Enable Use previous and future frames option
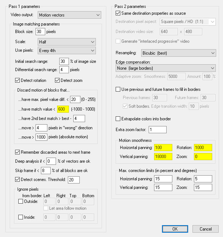Viewport: 223px width, 237px height. click(118, 89)
